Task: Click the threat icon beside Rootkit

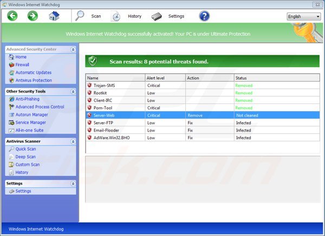Action: click(x=89, y=93)
